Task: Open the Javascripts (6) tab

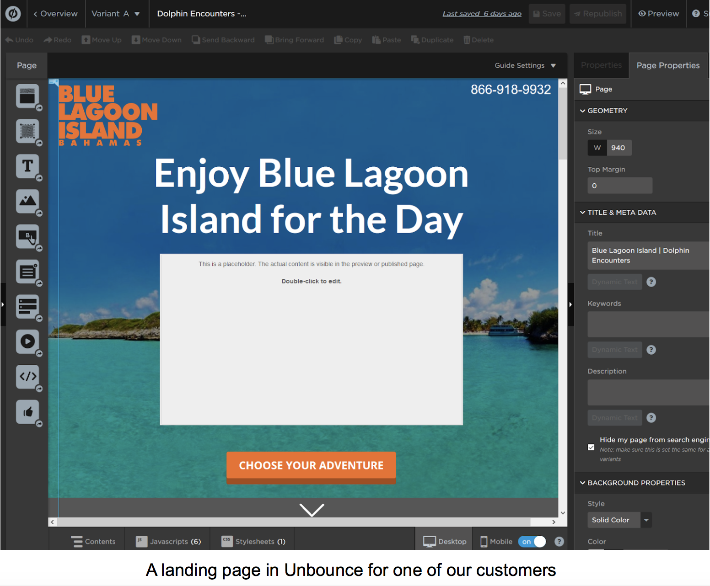Action: click(x=168, y=542)
